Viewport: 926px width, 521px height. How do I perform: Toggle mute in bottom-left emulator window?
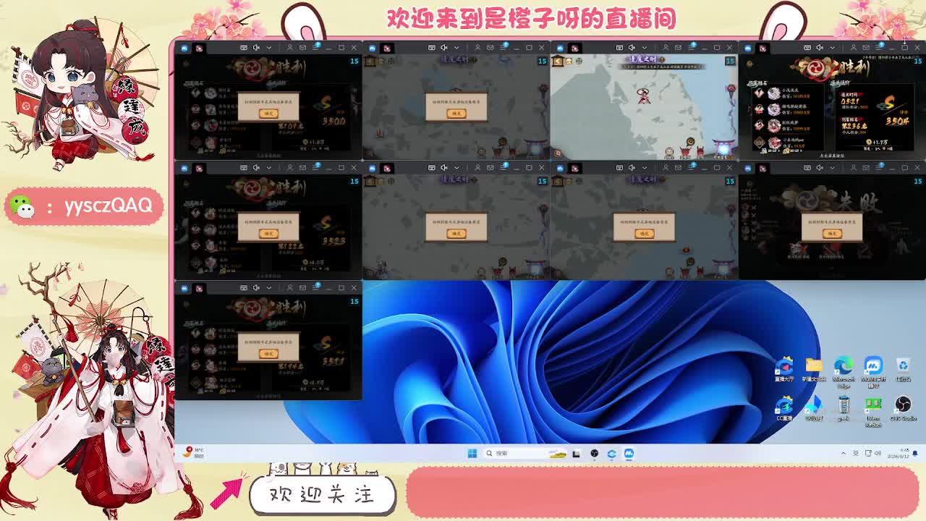256,288
